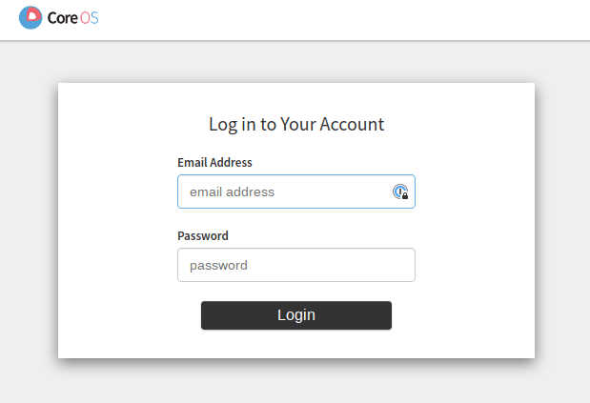Click the "Email Address" field label
Image resolution: width=590 pixels, height=403 pixels.
[214, 162]
